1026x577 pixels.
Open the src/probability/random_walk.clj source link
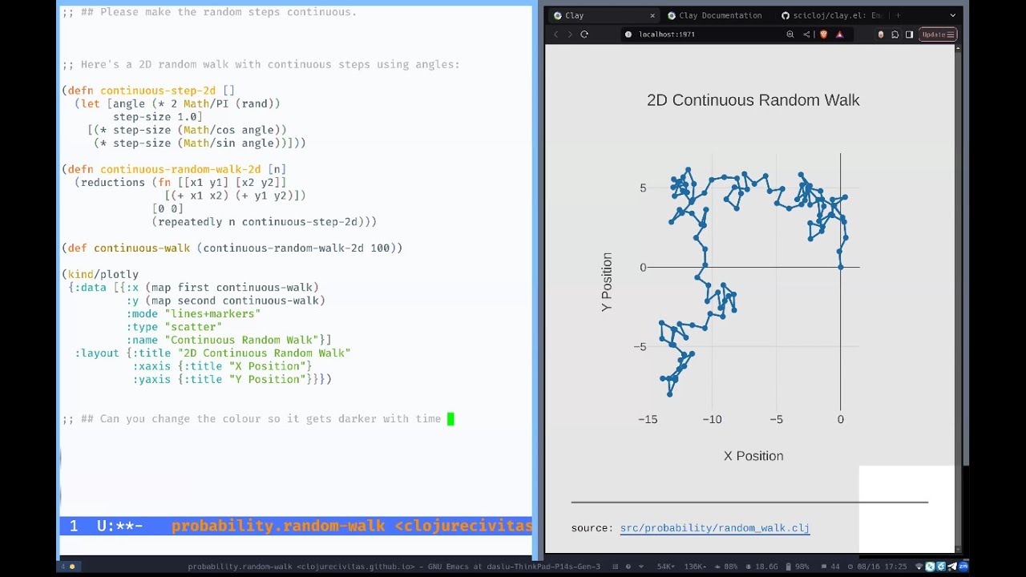coord(714,528)
